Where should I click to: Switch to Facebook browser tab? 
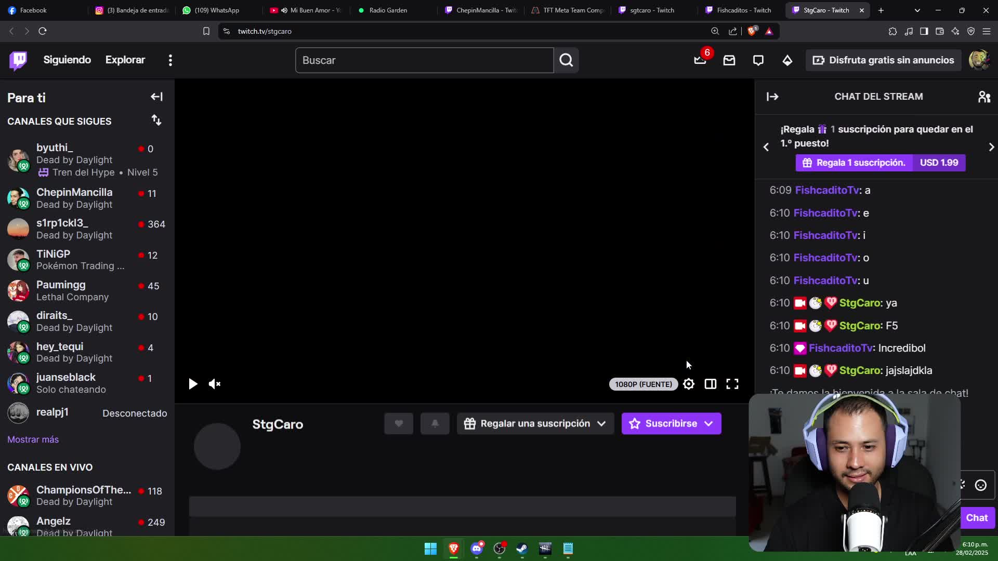[x=44, y=10]
